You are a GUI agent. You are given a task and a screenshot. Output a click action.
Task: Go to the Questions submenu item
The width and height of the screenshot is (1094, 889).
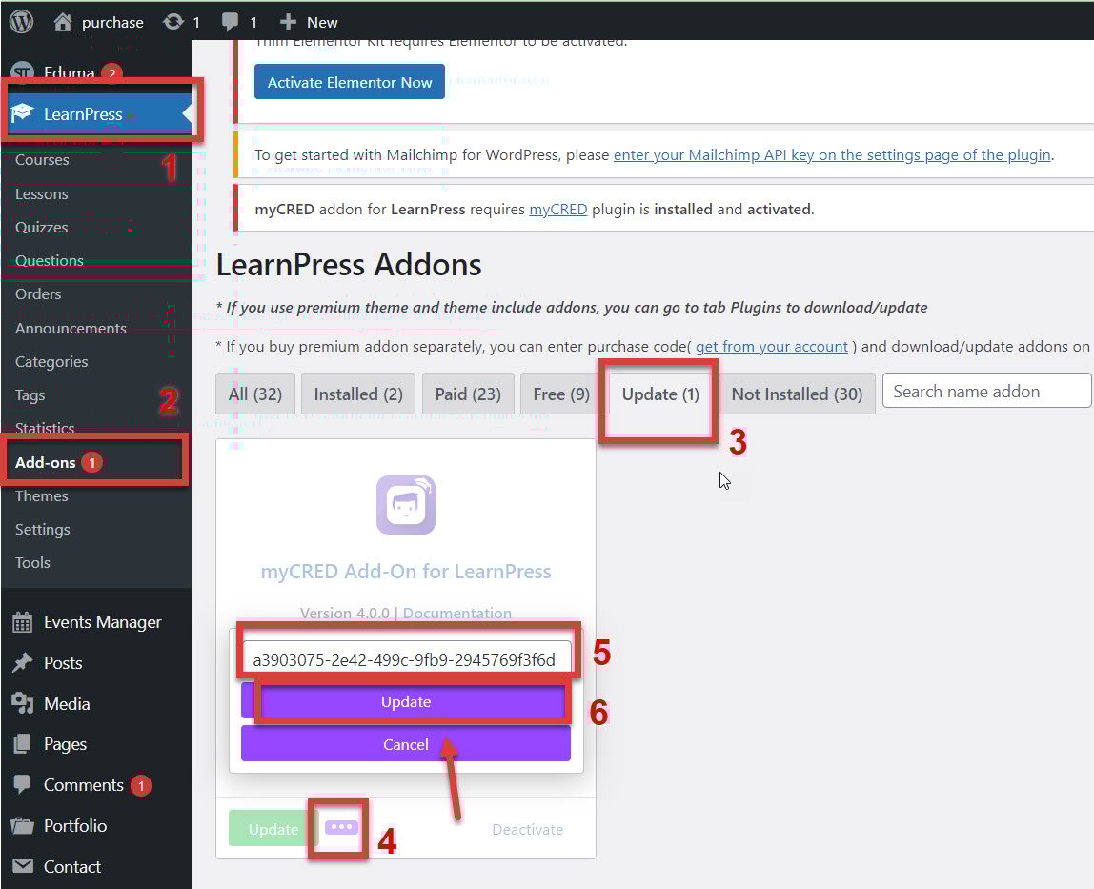pyautogui.click(x=50, y=260)
